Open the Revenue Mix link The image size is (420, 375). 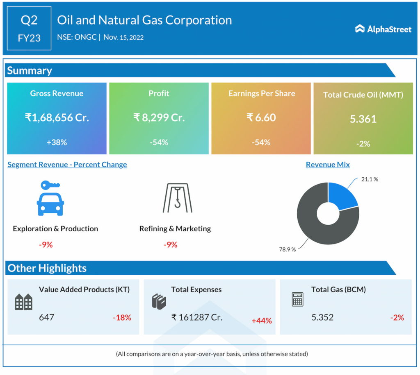coord(328,165)
